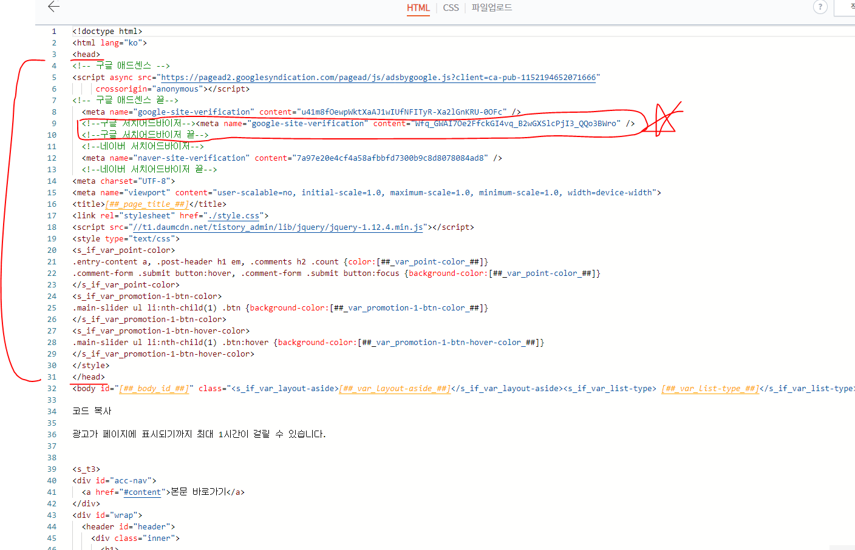Click line number 31 in gutter

(52, 377)
